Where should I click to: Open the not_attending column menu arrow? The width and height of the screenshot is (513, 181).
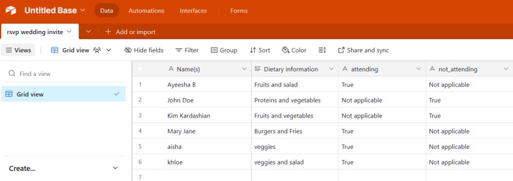pos(506,68)
